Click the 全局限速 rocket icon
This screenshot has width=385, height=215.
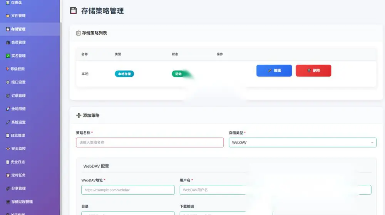[x=8, y=109]
